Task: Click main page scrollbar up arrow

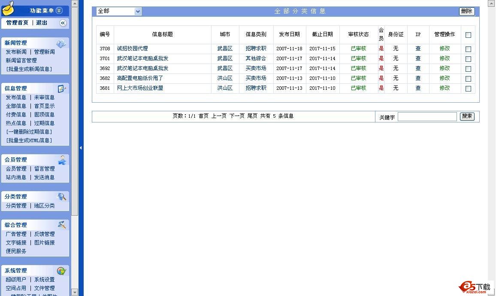Action: 492,3
